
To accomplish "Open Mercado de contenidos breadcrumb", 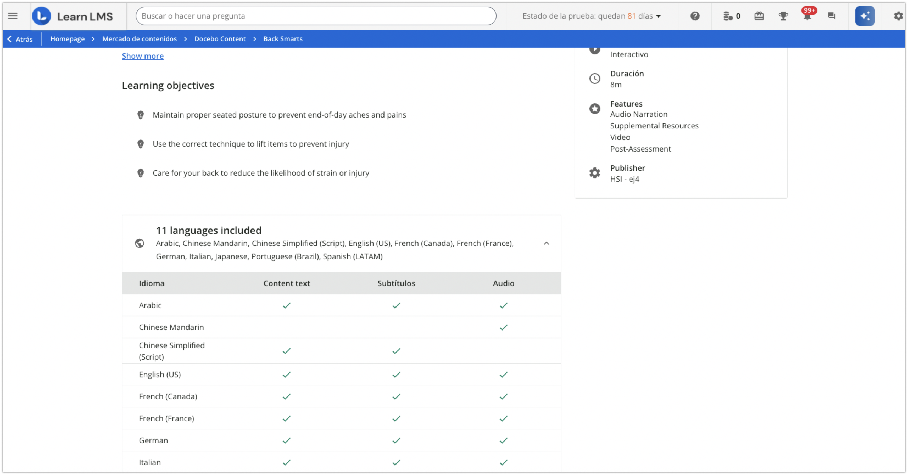I will click(140, 39).
